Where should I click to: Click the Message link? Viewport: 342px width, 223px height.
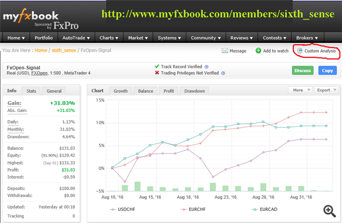238,51
